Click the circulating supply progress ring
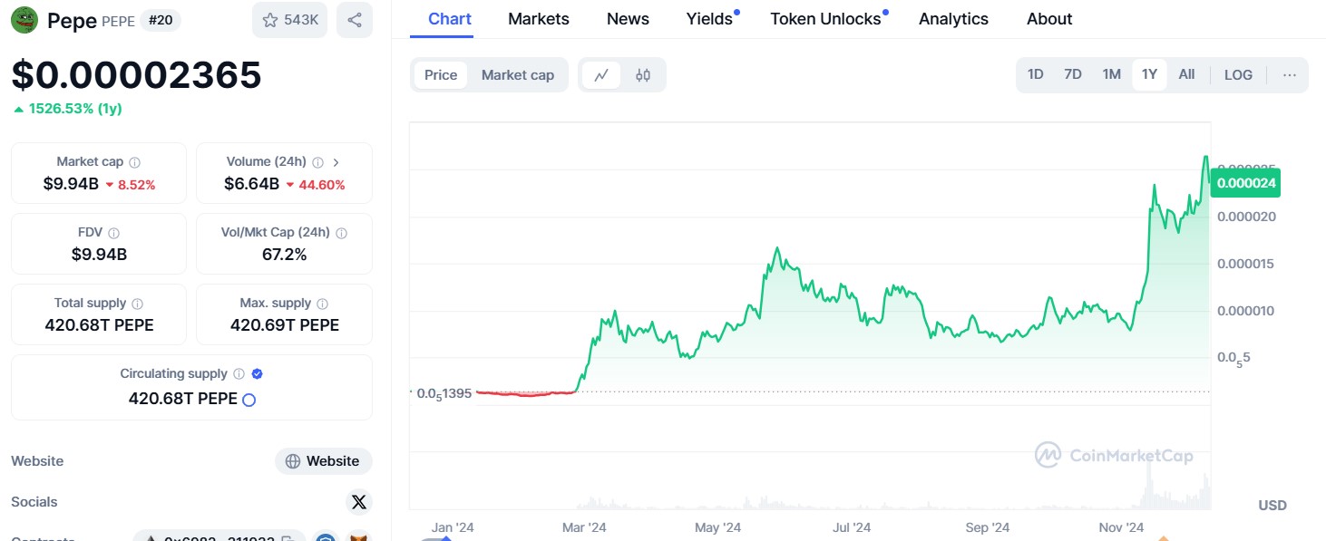 click(249, 400)
